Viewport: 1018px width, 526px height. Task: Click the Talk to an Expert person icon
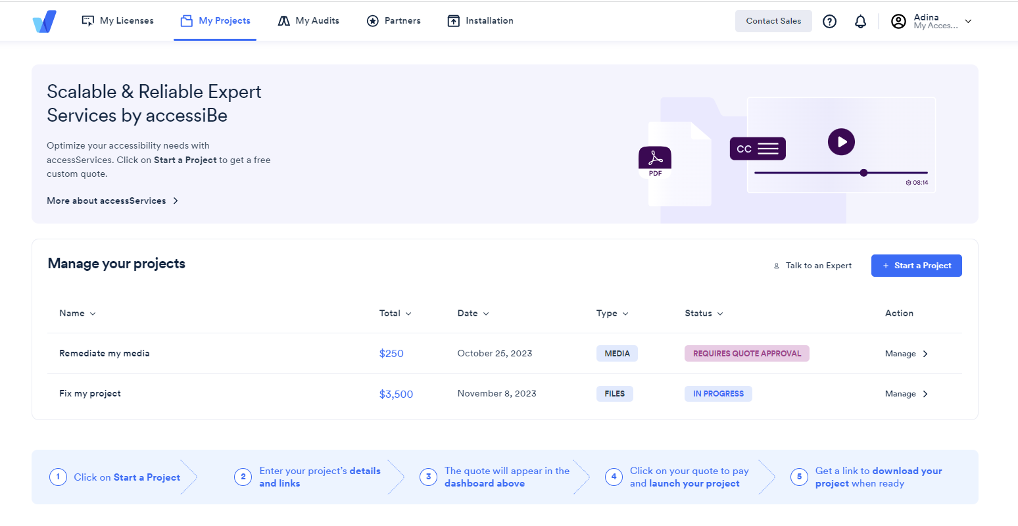777,266
